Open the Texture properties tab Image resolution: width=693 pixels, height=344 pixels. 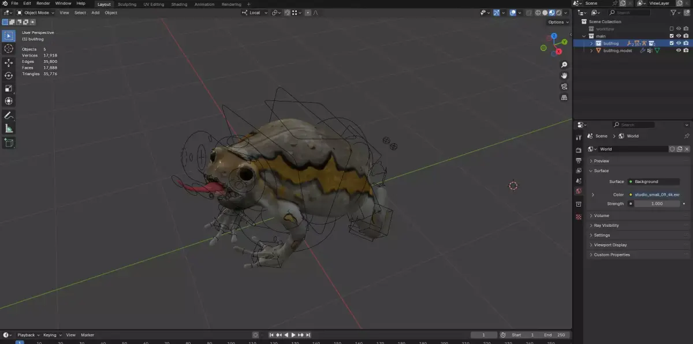pos(579,217)
